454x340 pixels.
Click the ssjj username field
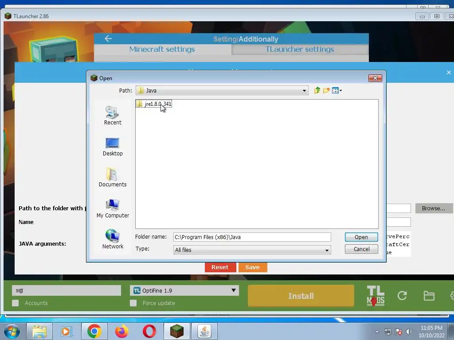[x=67, y=290]
